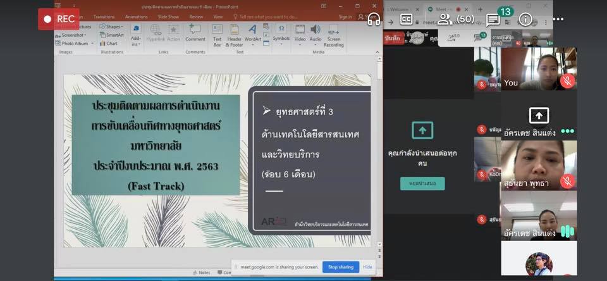
Task: Click the Header & Footer icon
Action: coord(235,34)
